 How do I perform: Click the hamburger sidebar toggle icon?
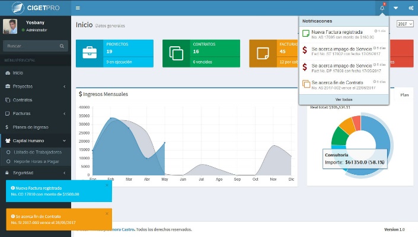point(78,8)
